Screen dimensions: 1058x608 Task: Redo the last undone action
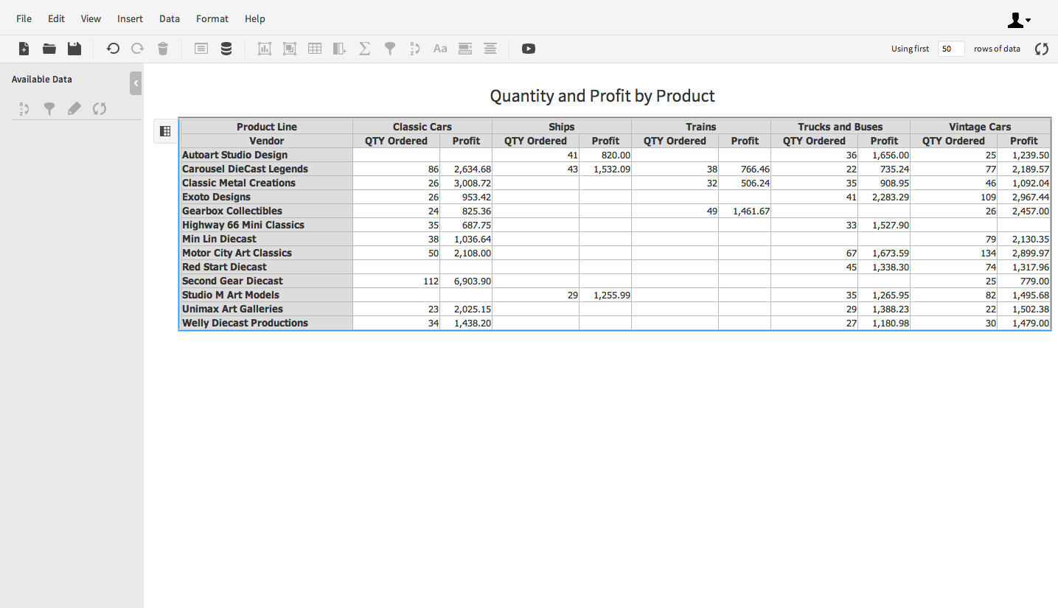click(x=137, y=49)
